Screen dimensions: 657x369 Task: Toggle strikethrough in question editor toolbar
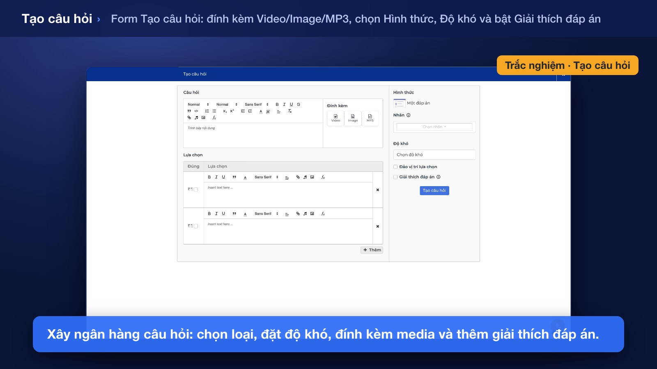click(x=299, y=105)
